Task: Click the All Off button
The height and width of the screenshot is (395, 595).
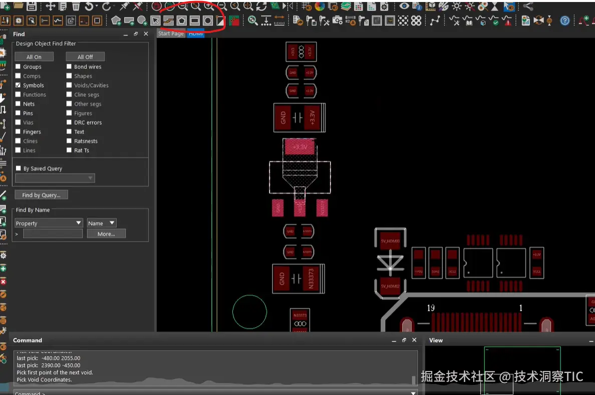Action: [x=85, y=57]
